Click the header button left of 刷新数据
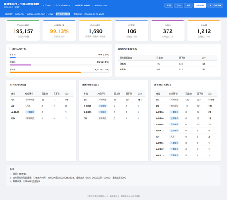The height and width of the screenshot is (200, 227). (188, 5)
